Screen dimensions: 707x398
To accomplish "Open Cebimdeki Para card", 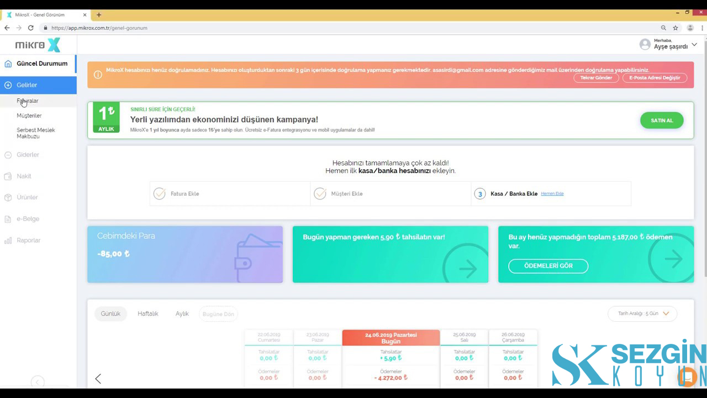I will point(185,254).
